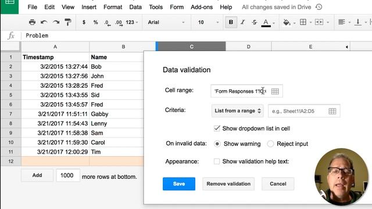Open the Edit menu
The height and width of the screenshot is (209, 372).
(x=49, y=7)
